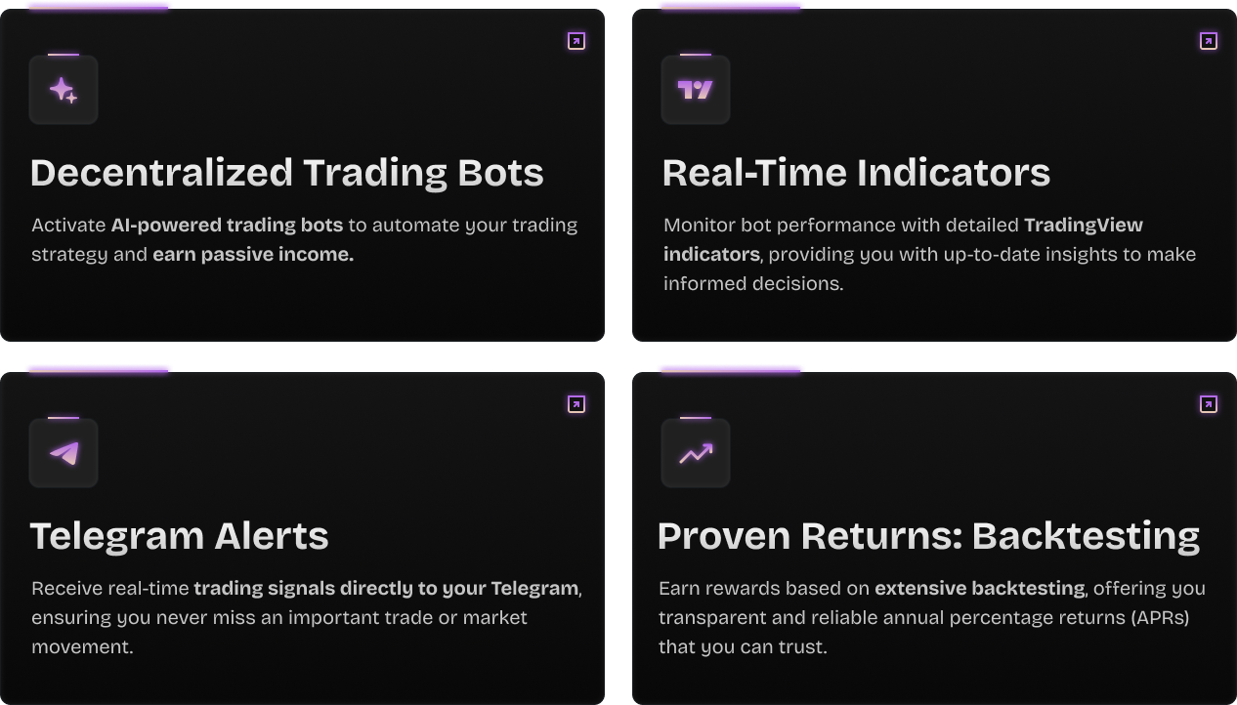Open Decentralized Trading Bots card's external arrow

(576, 41)
